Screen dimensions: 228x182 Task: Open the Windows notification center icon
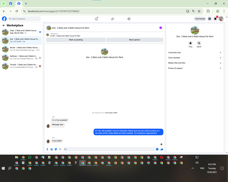tap(222, 168)
